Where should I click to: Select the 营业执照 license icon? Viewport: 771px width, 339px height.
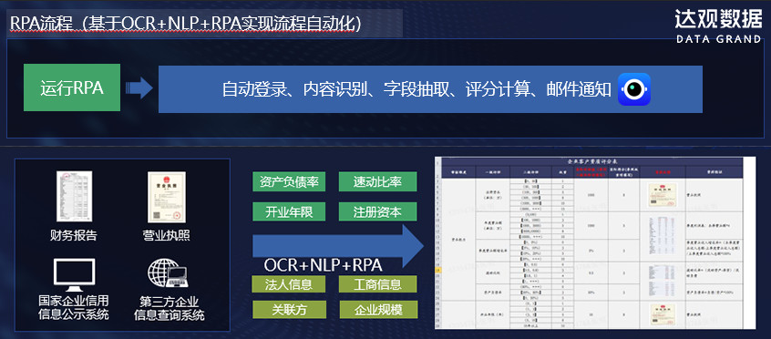click(x=167, y=197)
